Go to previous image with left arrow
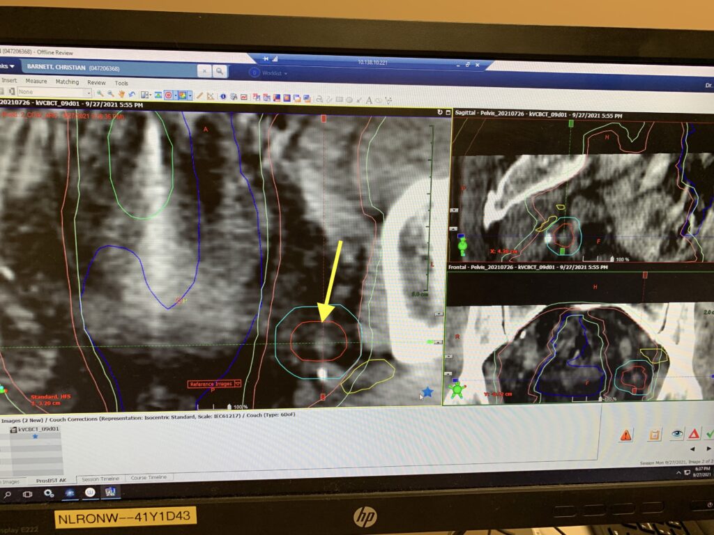The image size is (714, 535). point(692,449)
